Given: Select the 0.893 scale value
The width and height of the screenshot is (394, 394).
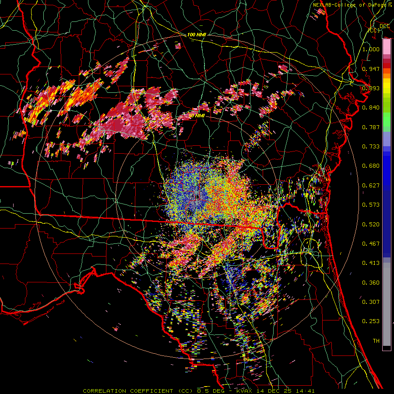Looking at the screenshot, I should 371,88.
